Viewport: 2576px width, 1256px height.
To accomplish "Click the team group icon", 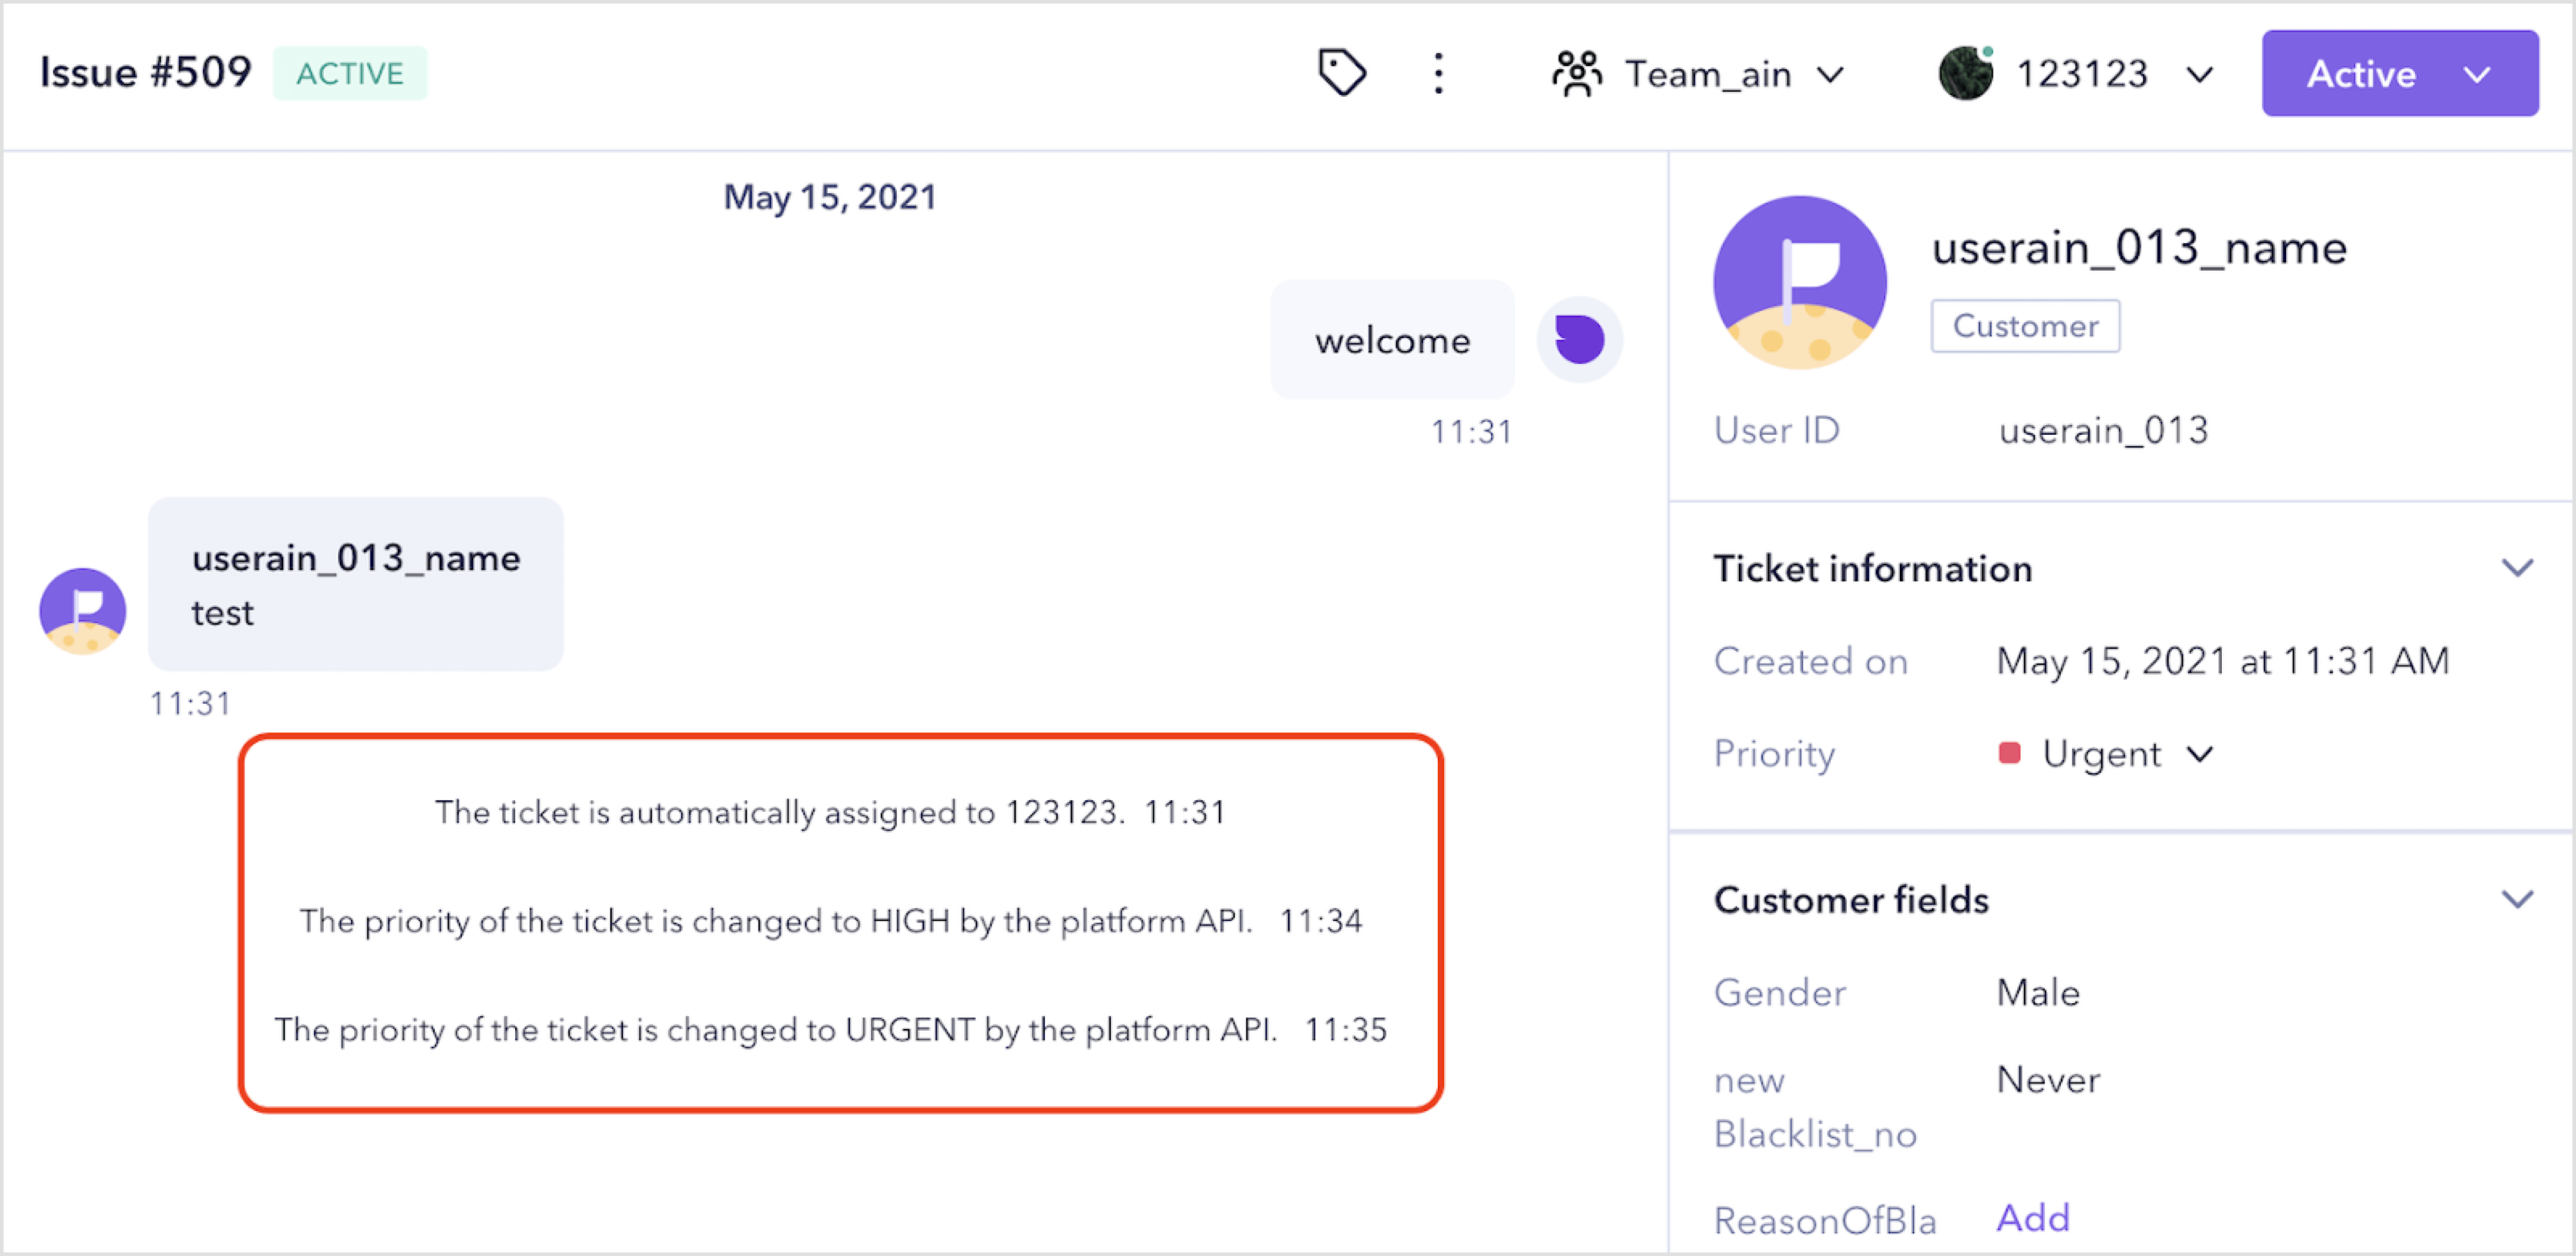I will click(x=1577, y=74).
